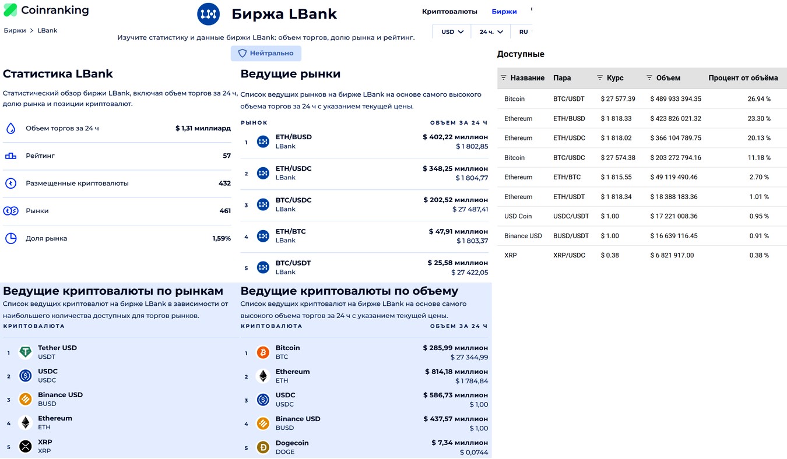Click LBank icon in ETH/BUSD market row
The height and width of the screenshot is (459, 787).
coord(263,142)
